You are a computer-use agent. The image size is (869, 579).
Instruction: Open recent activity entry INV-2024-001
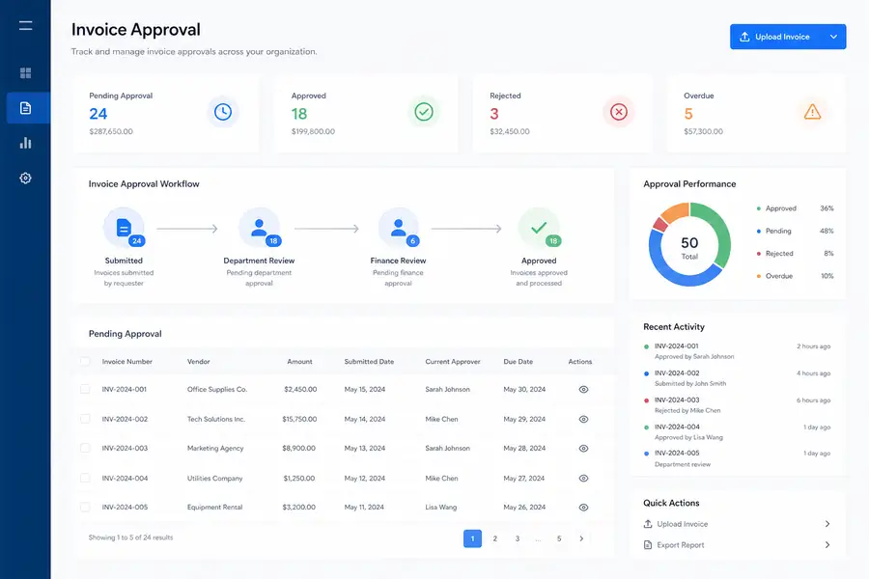737,351
